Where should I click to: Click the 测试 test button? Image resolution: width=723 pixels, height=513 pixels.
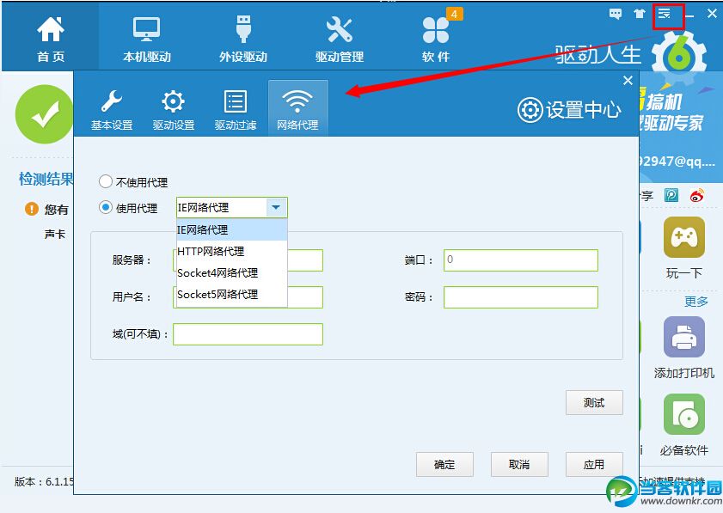click(594, 403)
